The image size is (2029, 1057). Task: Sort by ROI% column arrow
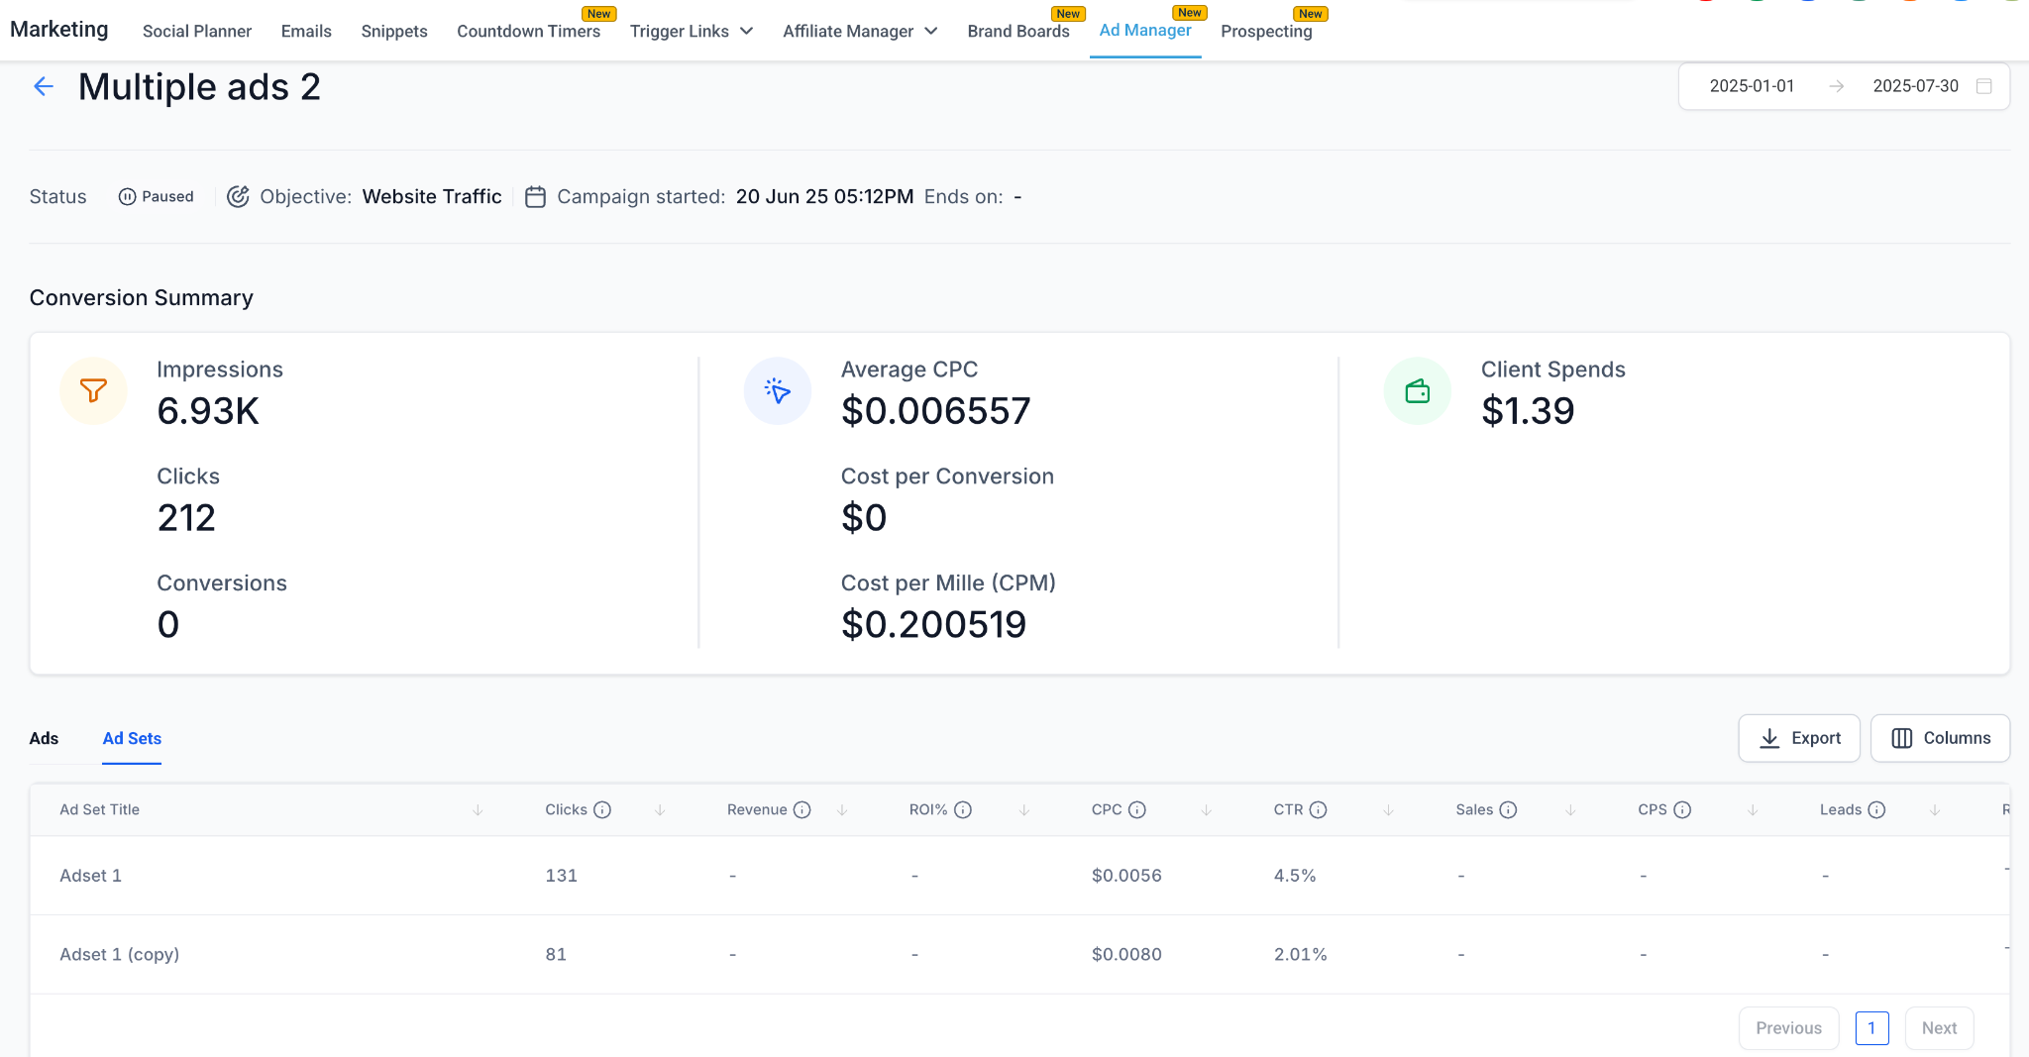point(1024,810)
